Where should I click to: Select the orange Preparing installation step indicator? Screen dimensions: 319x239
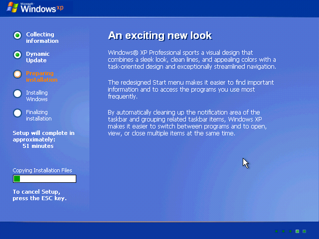pyautogui.click(x=17, y=74)
